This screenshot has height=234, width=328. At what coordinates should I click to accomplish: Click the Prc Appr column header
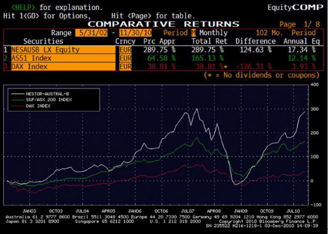[x=159, y=41]
